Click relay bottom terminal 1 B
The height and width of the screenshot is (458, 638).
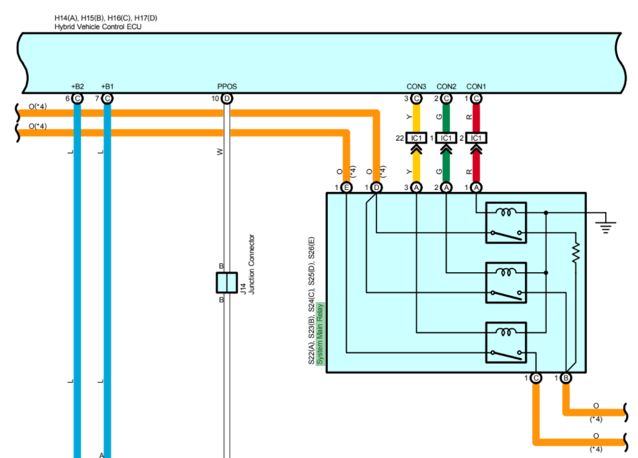pos(566,378)
